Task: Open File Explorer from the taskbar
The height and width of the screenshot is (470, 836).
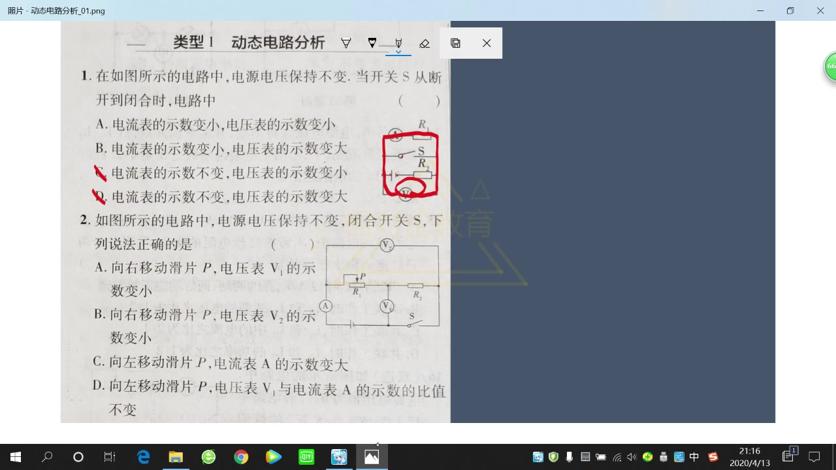Action: tap(176, 457)
